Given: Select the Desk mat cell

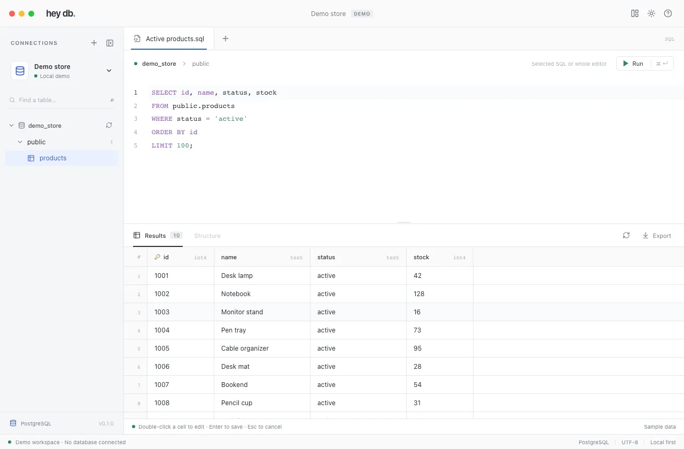Looking at the screenshot, I should pos(262,367).
